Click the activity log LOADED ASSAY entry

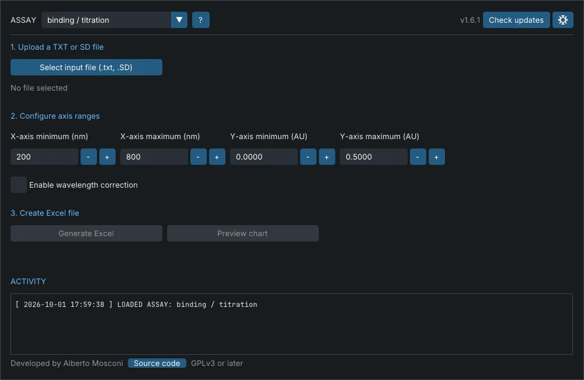click(136, 305)
